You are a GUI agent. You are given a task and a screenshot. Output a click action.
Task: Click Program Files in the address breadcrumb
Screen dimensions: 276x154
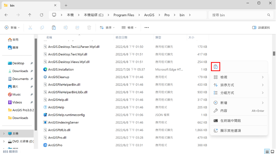point(124,15)
